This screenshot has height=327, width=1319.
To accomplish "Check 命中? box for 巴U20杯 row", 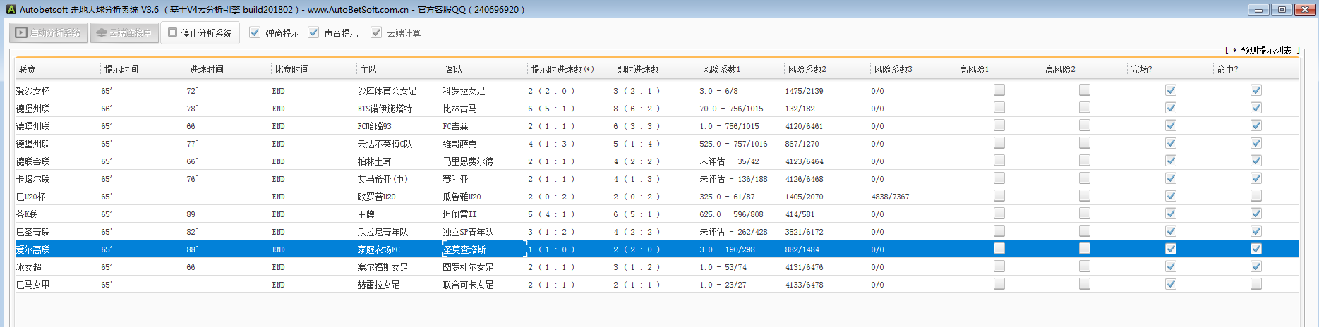I will point(1256,196).
